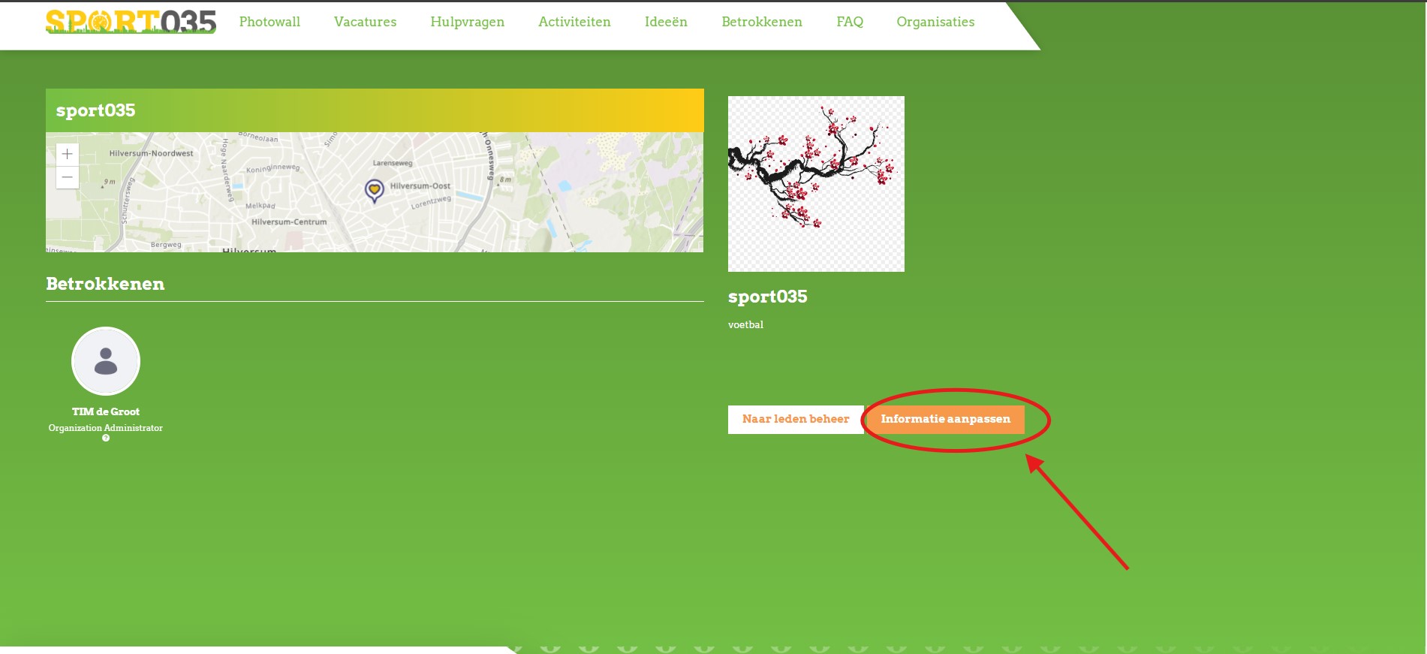Click TIM de Groot's avatar icon
The width and height of the screenshot is (1427, 654).
[x=106, y=361]
